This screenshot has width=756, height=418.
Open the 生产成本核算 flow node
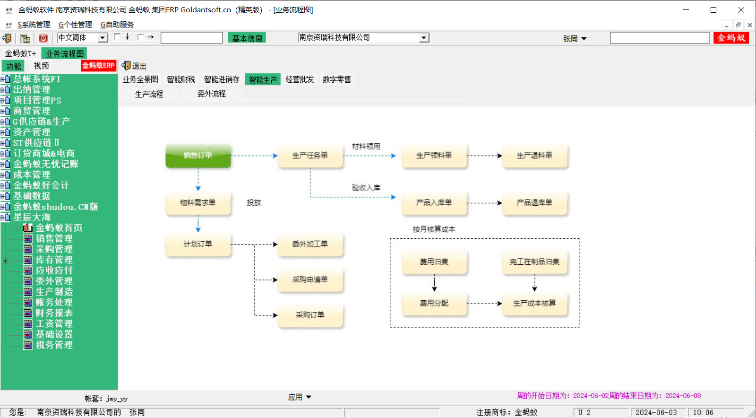point(534,303)
